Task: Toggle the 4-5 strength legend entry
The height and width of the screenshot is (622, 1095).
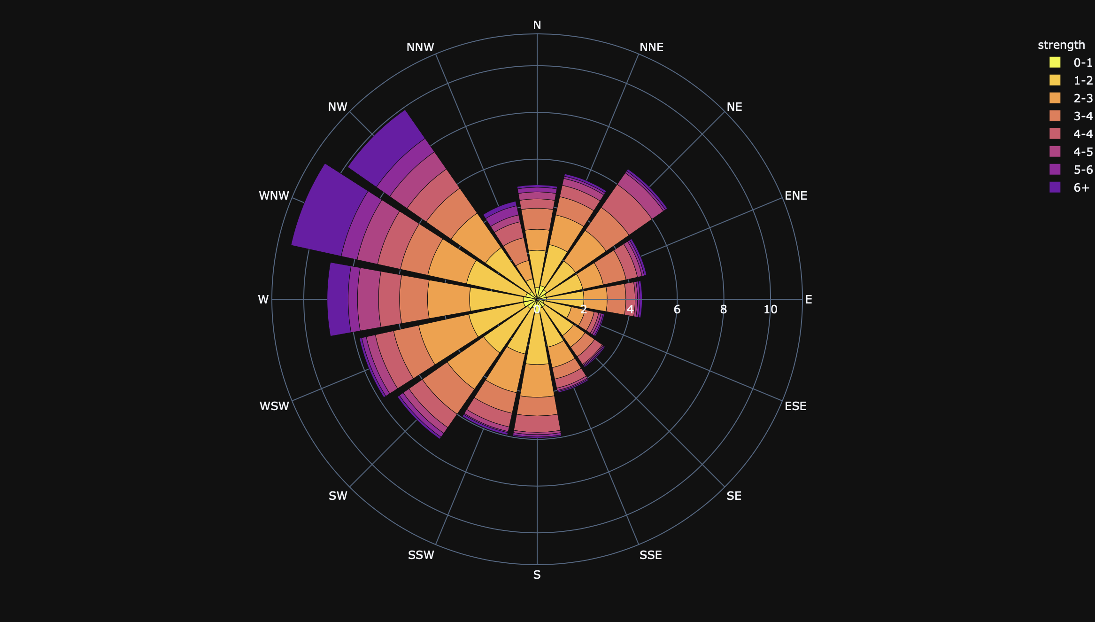Action: (1071, 152)
